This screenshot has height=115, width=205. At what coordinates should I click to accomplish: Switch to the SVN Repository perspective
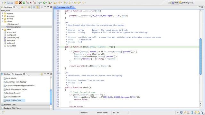pyautogui.click(x=187, y=3)
